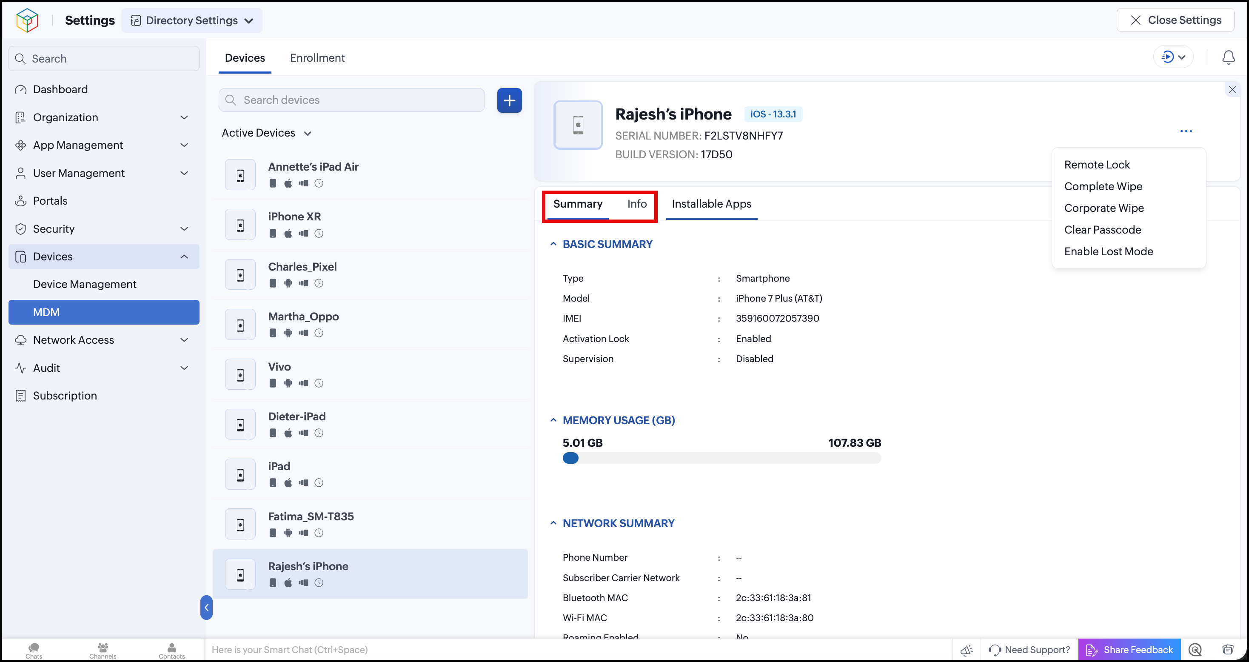Choose Complete Wipe from the actions menu
Image resolution: width=1249 pixels, height=662 pixels.
pos(1103,186)
